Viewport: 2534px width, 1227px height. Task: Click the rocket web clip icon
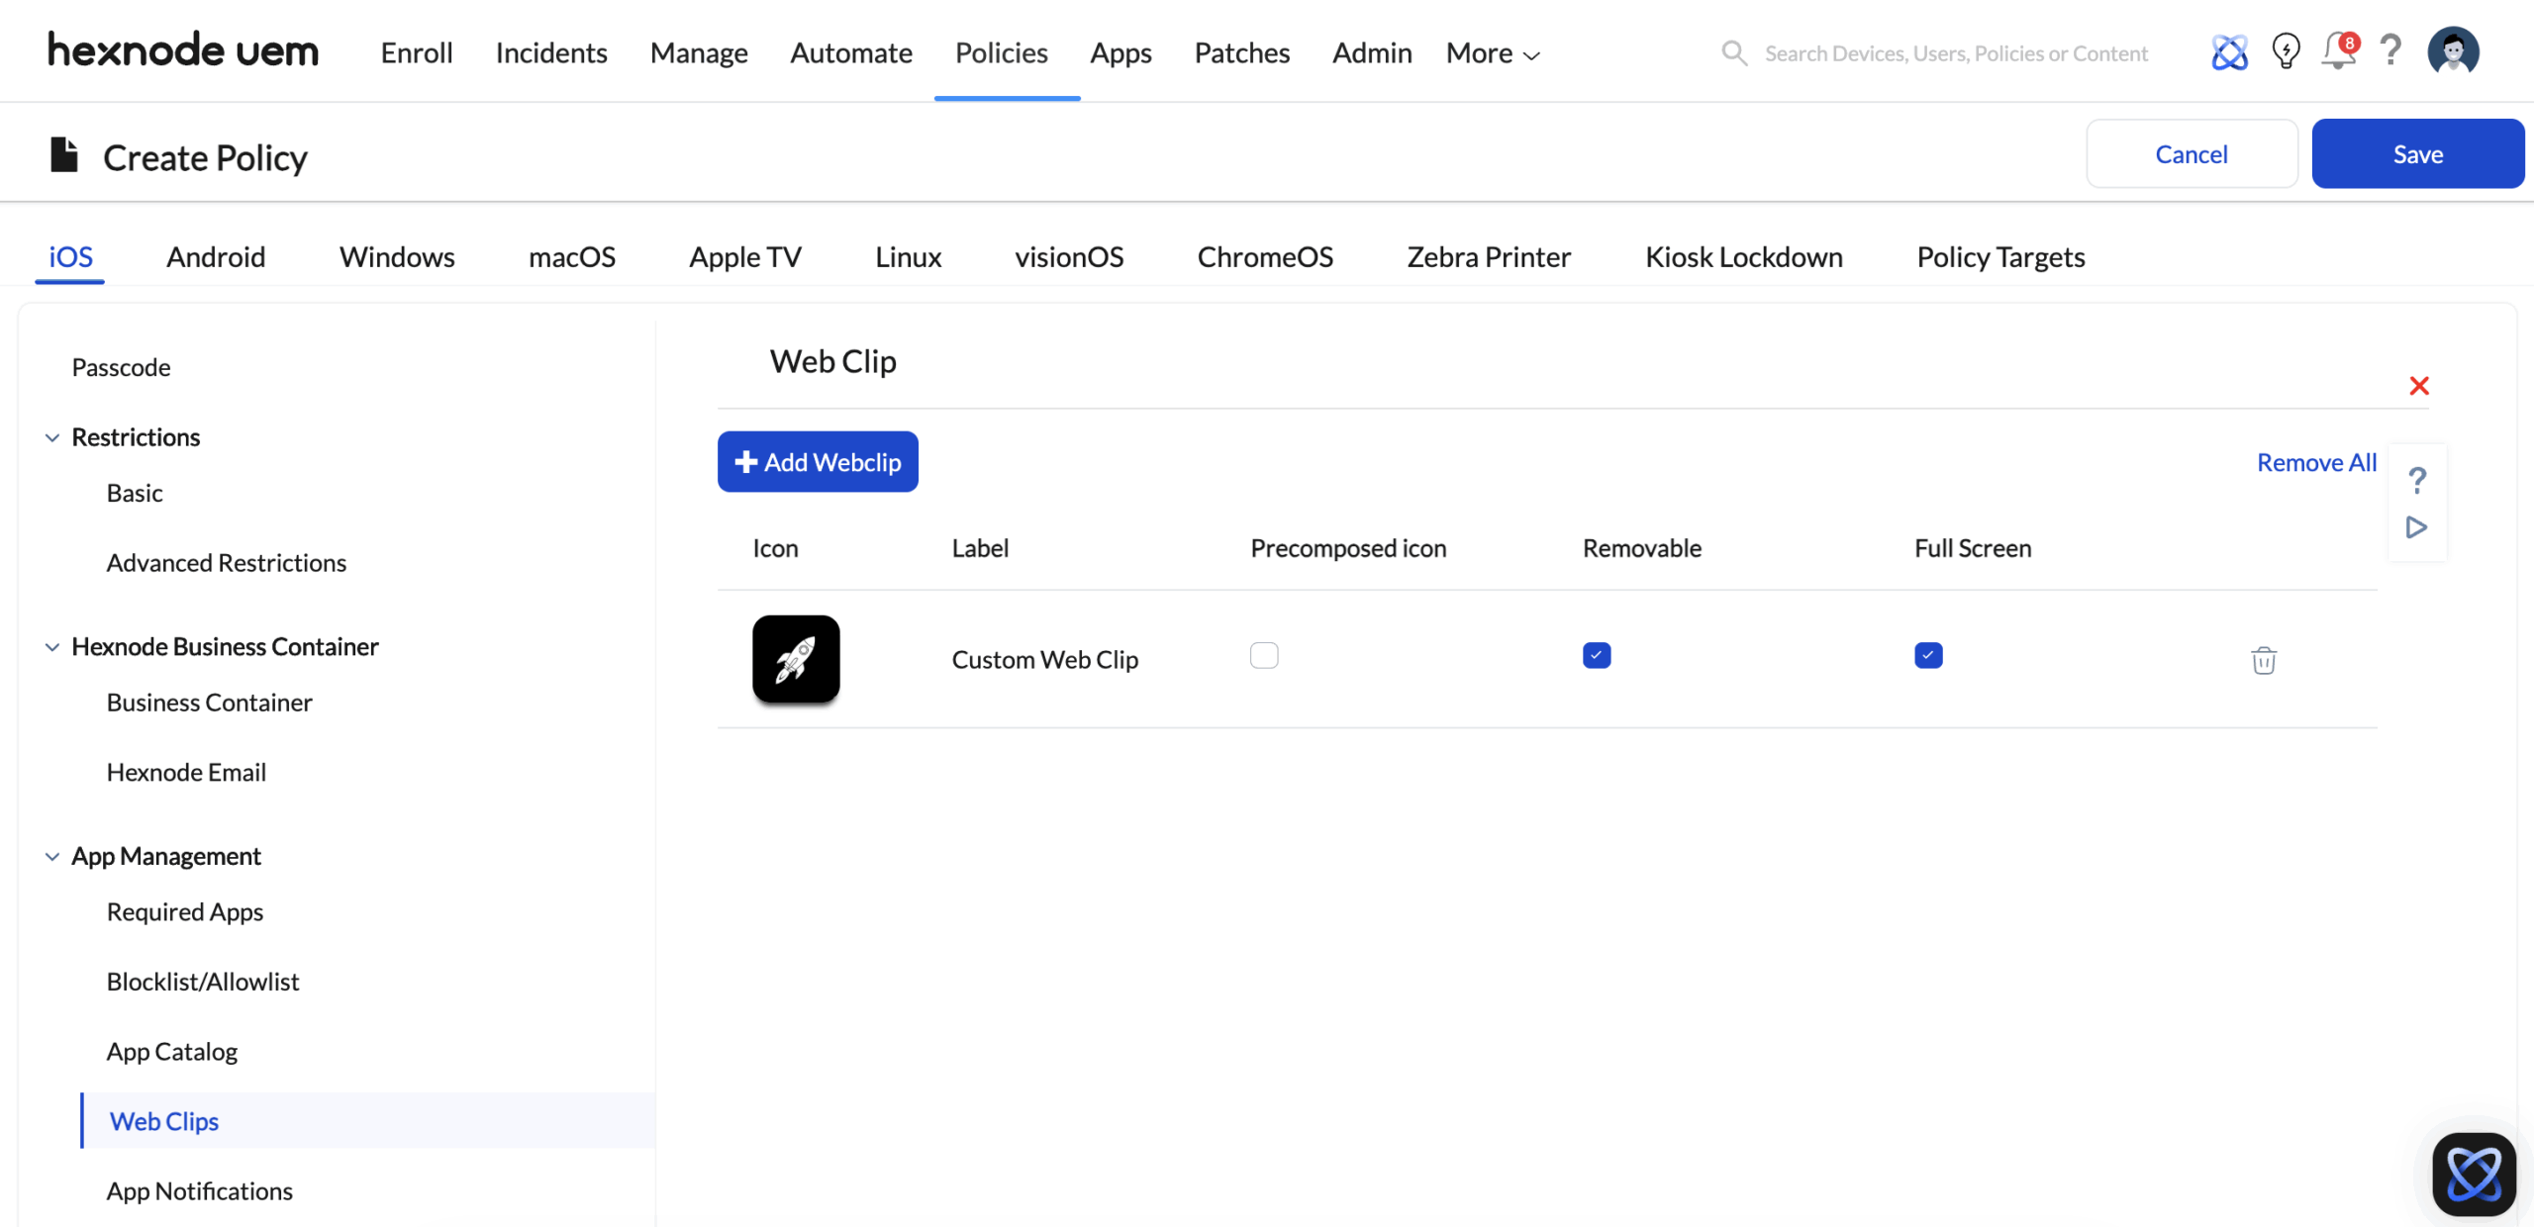point(796,659)
